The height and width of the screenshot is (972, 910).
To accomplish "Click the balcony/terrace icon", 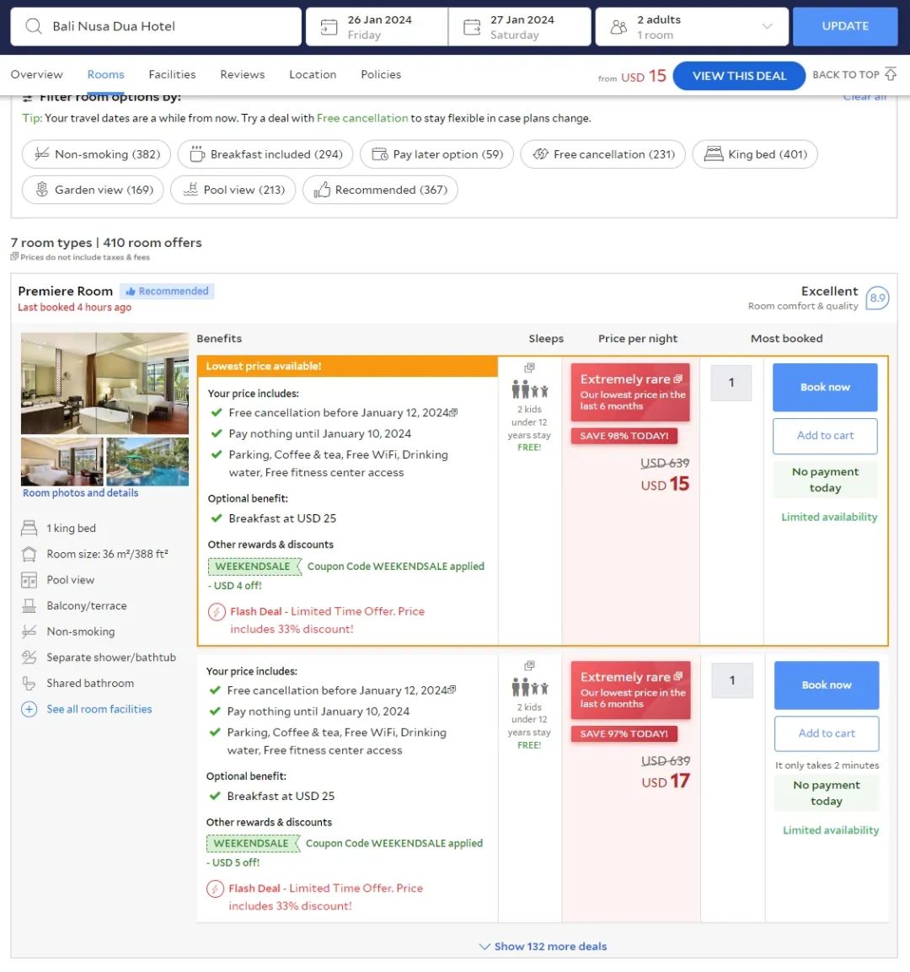I will click(x=29, y=605).
